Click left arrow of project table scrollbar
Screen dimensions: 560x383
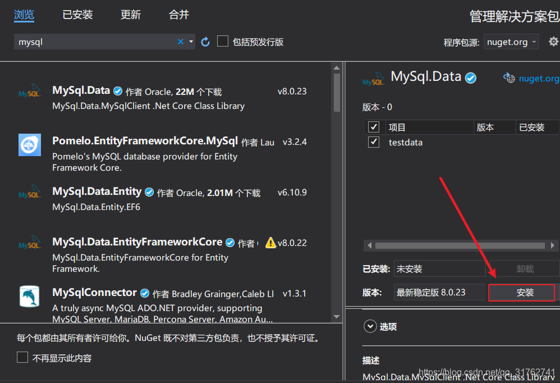click(x=370, y=245)
